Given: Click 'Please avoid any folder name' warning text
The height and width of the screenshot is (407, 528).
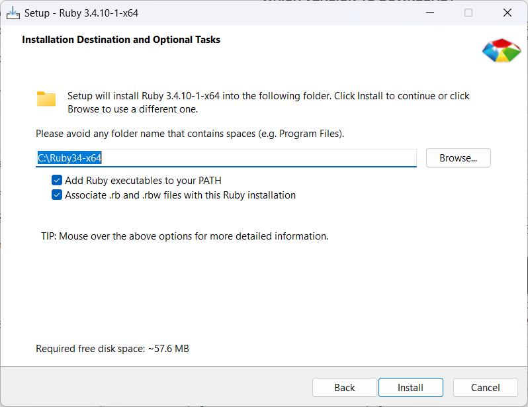Looking at the screenshot, I should (x=190, y=134).
